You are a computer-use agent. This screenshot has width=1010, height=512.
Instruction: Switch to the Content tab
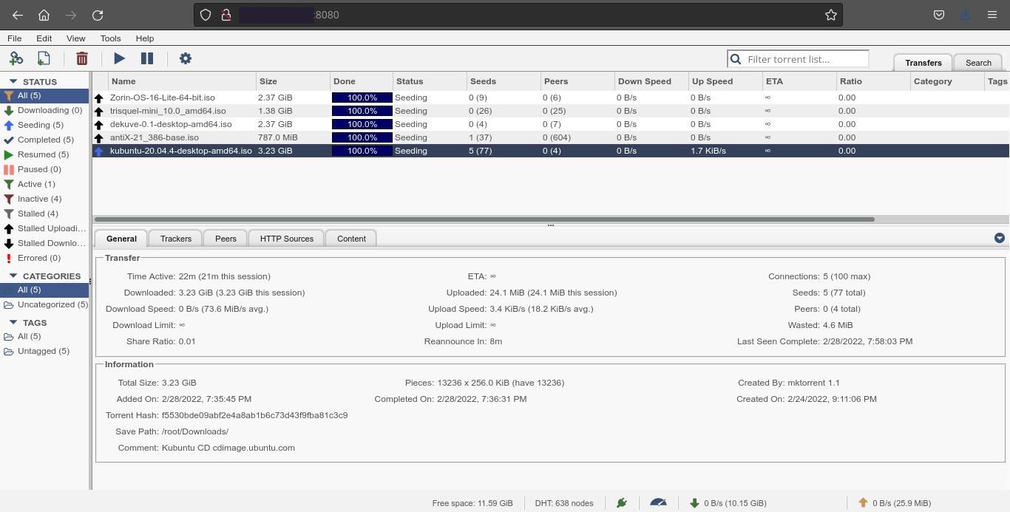pos(351,239)
